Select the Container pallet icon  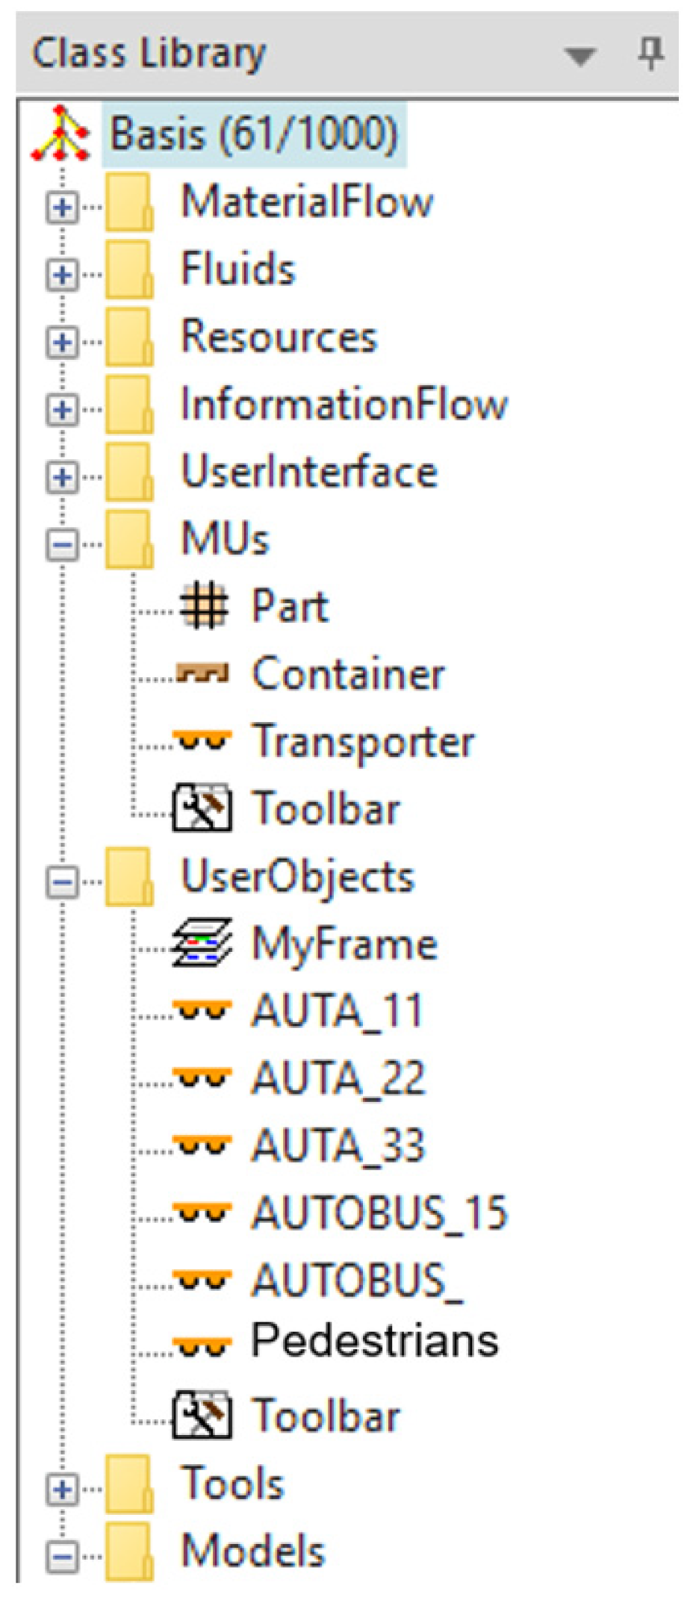(x=202, y=673)
